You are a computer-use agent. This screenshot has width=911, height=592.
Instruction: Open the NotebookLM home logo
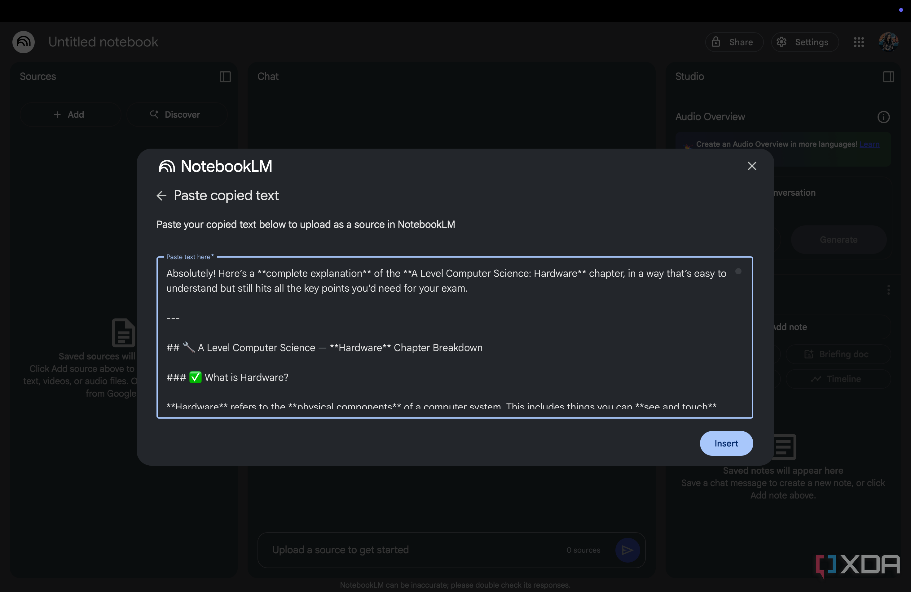coord(24,42)
